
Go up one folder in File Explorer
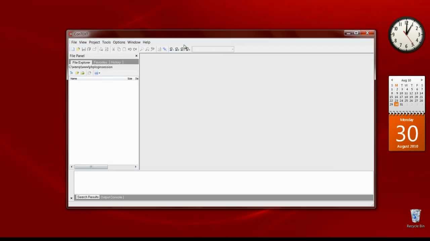point(77,73)
